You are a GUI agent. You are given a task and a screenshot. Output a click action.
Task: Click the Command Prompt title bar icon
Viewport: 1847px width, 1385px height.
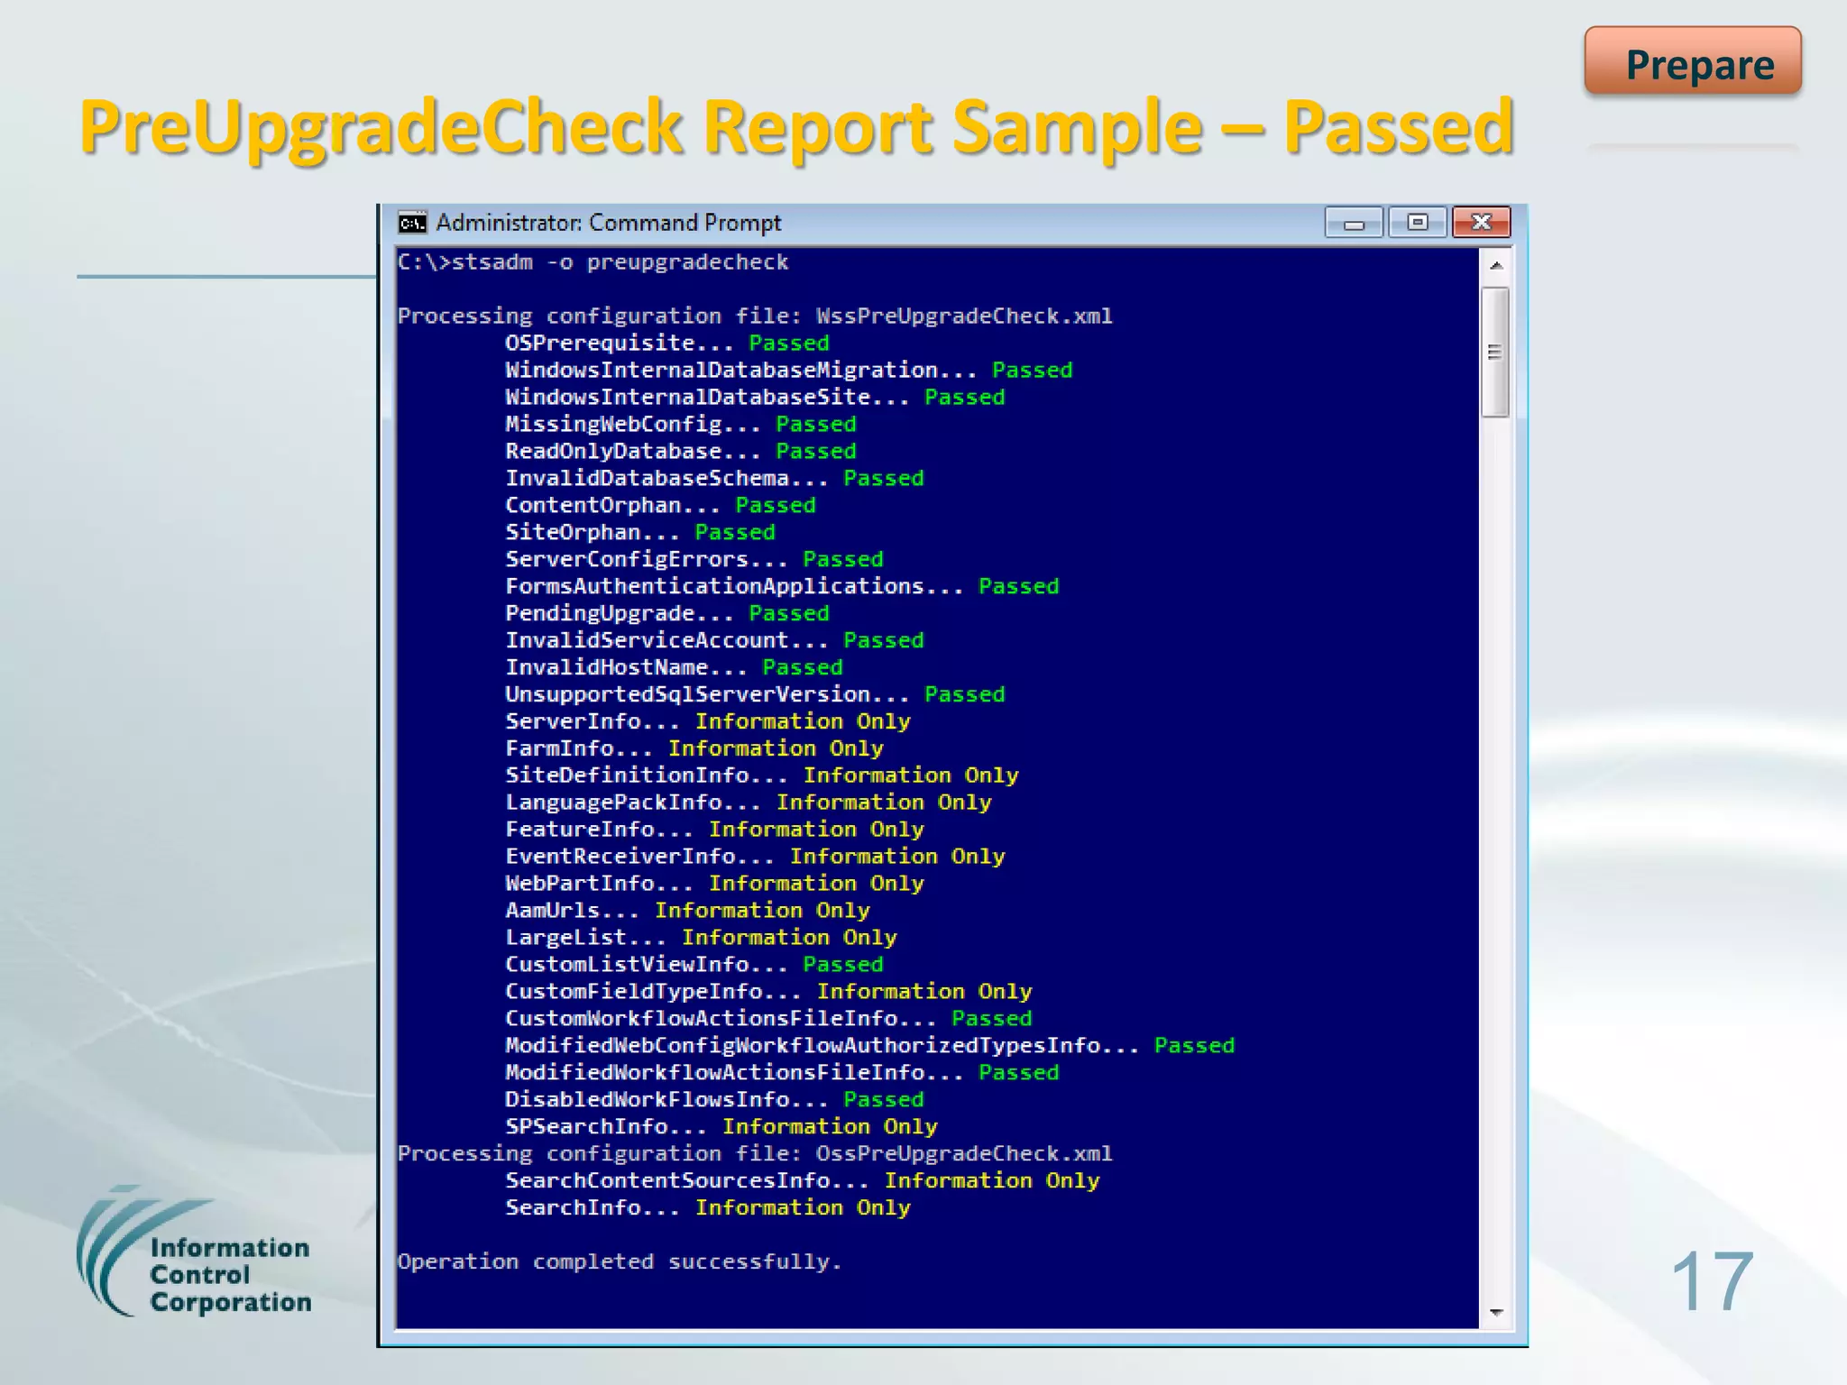coord(412,223)
